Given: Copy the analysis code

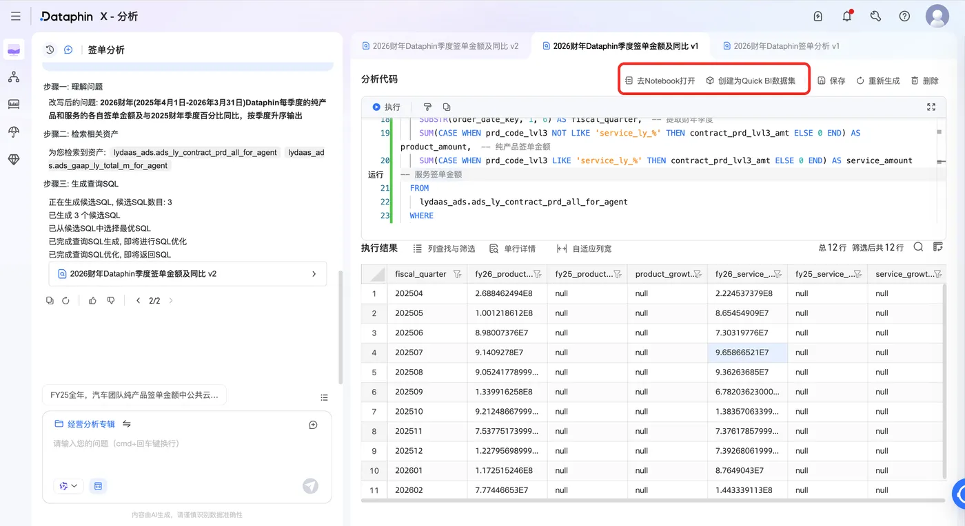Looking at the screenshot, I should (x=447, y=107).
